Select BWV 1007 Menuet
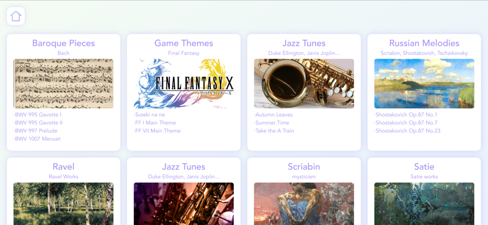 pos(37,139)
